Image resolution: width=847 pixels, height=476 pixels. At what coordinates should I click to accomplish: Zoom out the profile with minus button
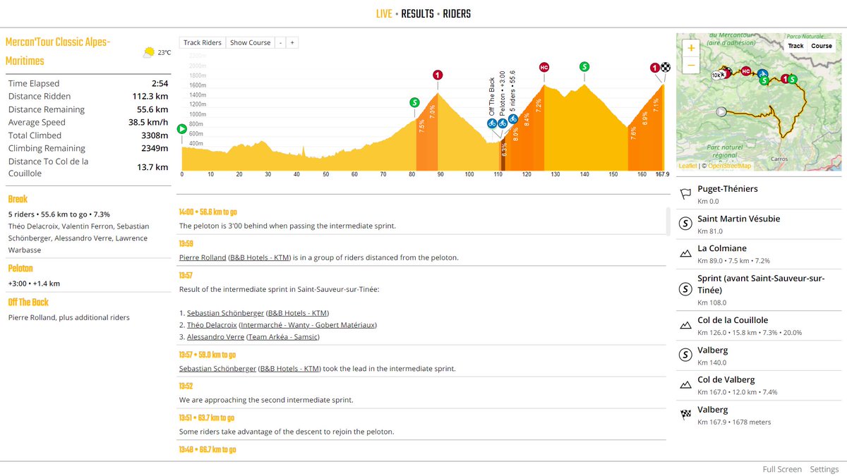click(280, 42)
